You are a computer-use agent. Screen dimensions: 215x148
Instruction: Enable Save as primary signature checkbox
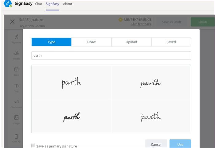click(x=33, y=146)
